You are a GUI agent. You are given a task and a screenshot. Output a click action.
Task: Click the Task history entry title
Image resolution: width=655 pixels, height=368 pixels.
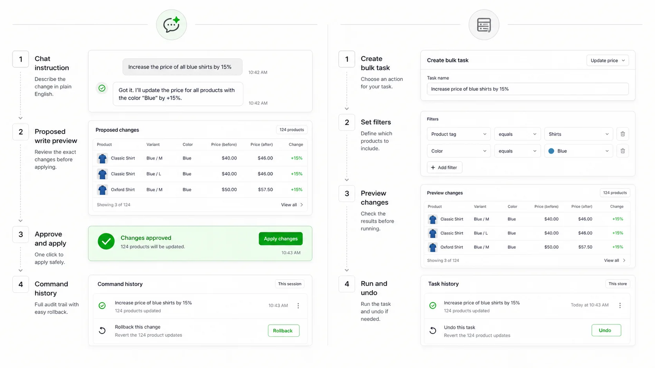pos(482,303)
